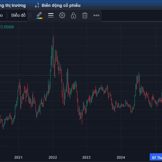Click the rainbow color bar under pencil

[39, 18]
